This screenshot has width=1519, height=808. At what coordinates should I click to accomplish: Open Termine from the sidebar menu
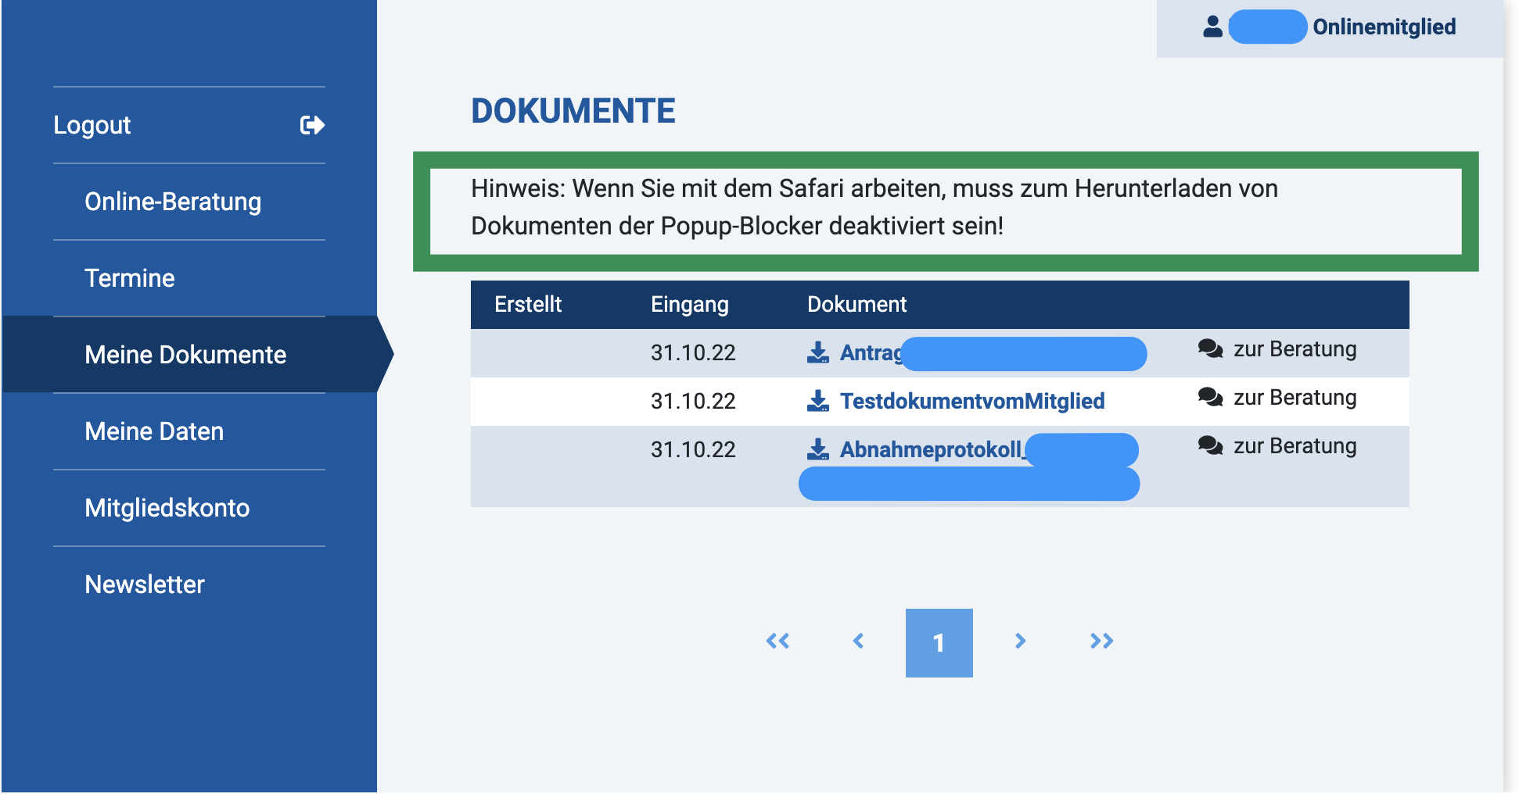coord(130,278)
